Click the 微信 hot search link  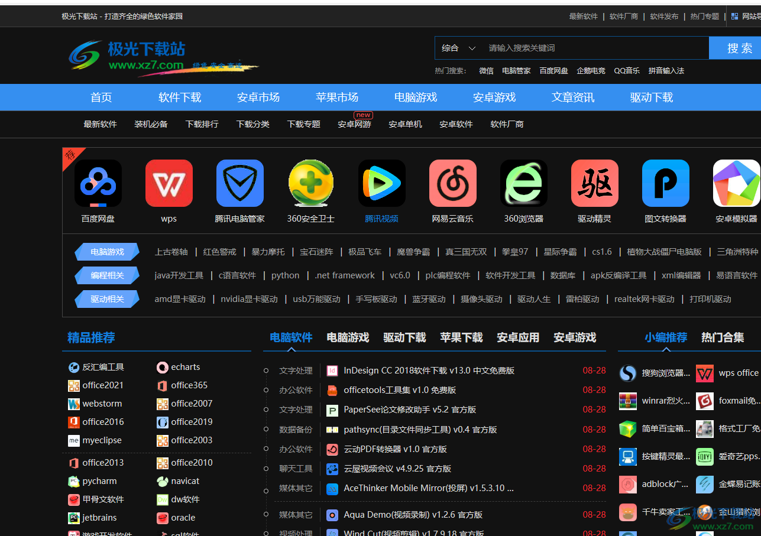(x=486, y=71)
